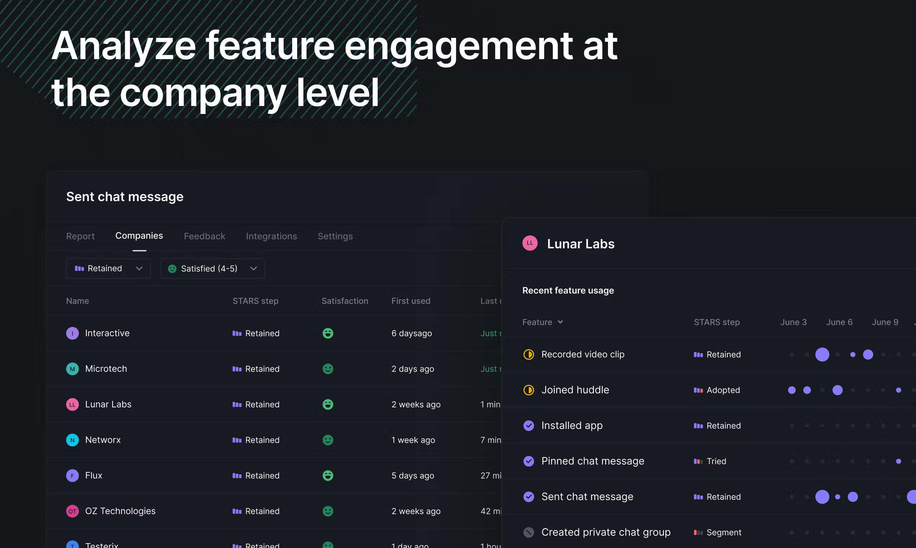Click the Created private chat group status icon
The width and height of the screenshot is (916, 548).
[x=529, y=532]
